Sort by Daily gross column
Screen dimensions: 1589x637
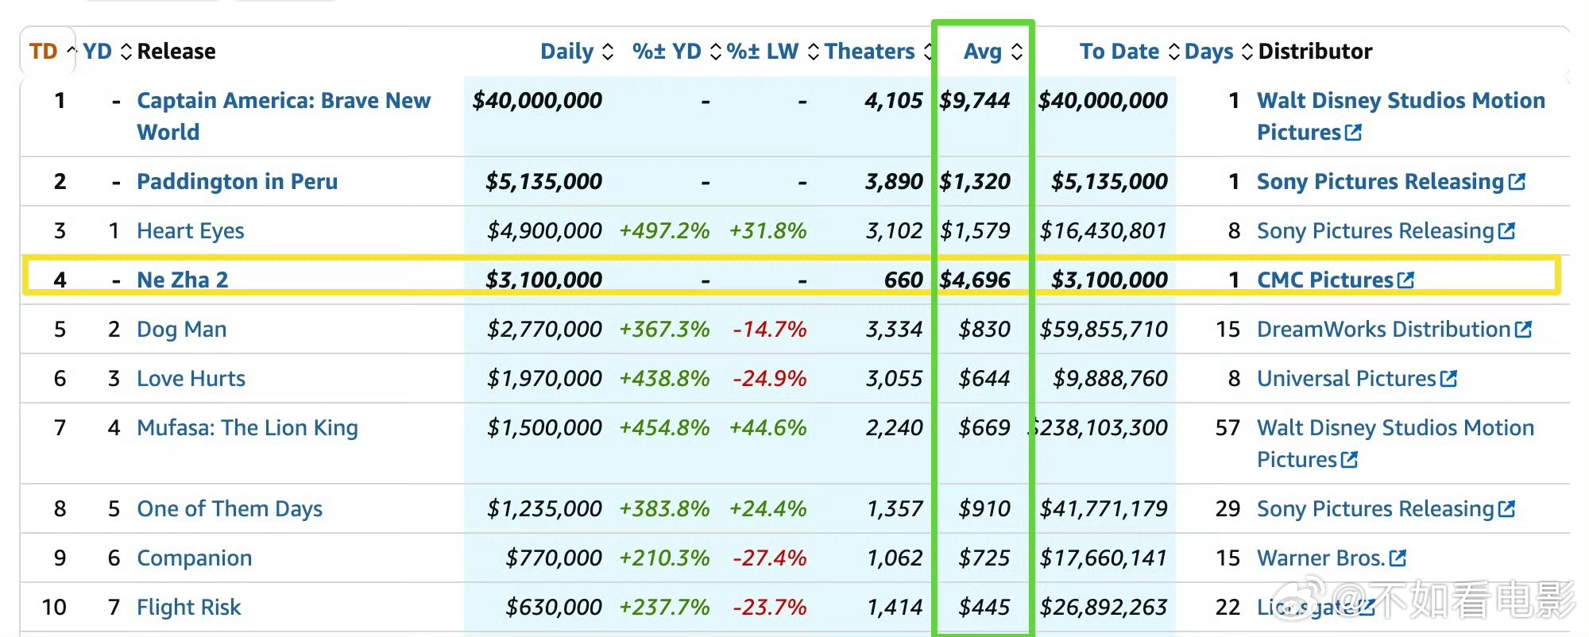pos(577,52)
